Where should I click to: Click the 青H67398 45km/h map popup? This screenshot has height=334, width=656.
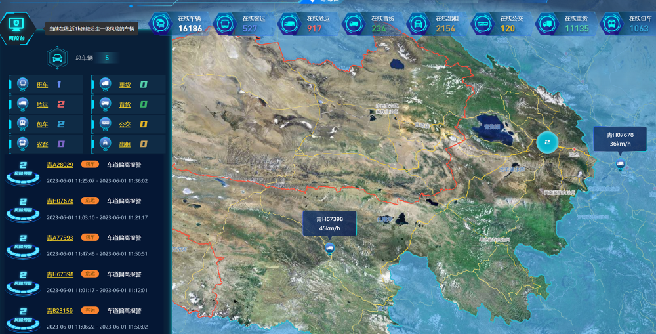click(x=329, y=223)
